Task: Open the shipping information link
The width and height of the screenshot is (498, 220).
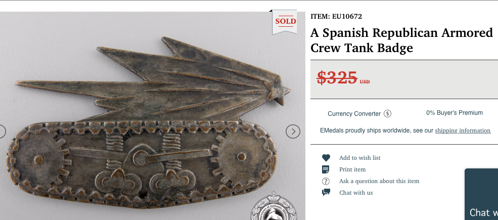Action: coord(463,130)
